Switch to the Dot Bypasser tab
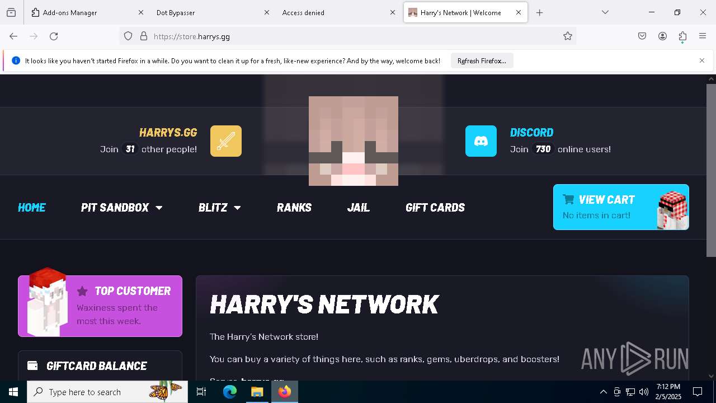 click(213, 12)
